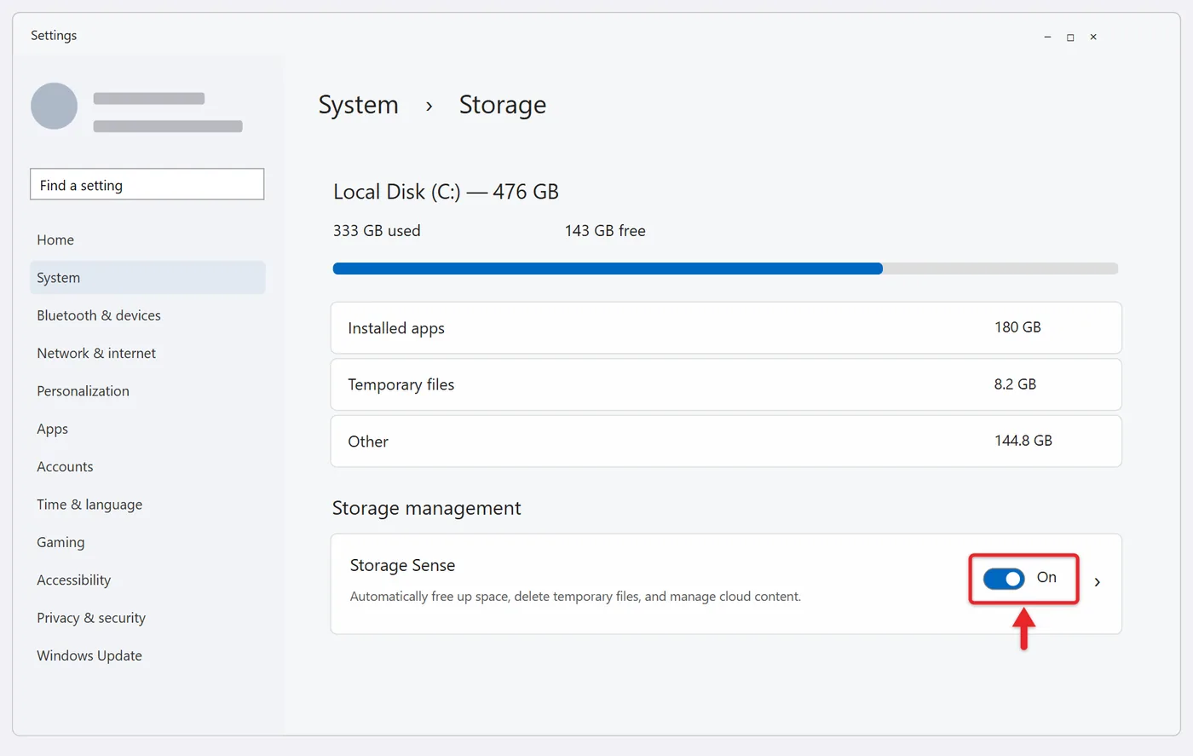Click the '143 GB free' text

pos(605,231)
